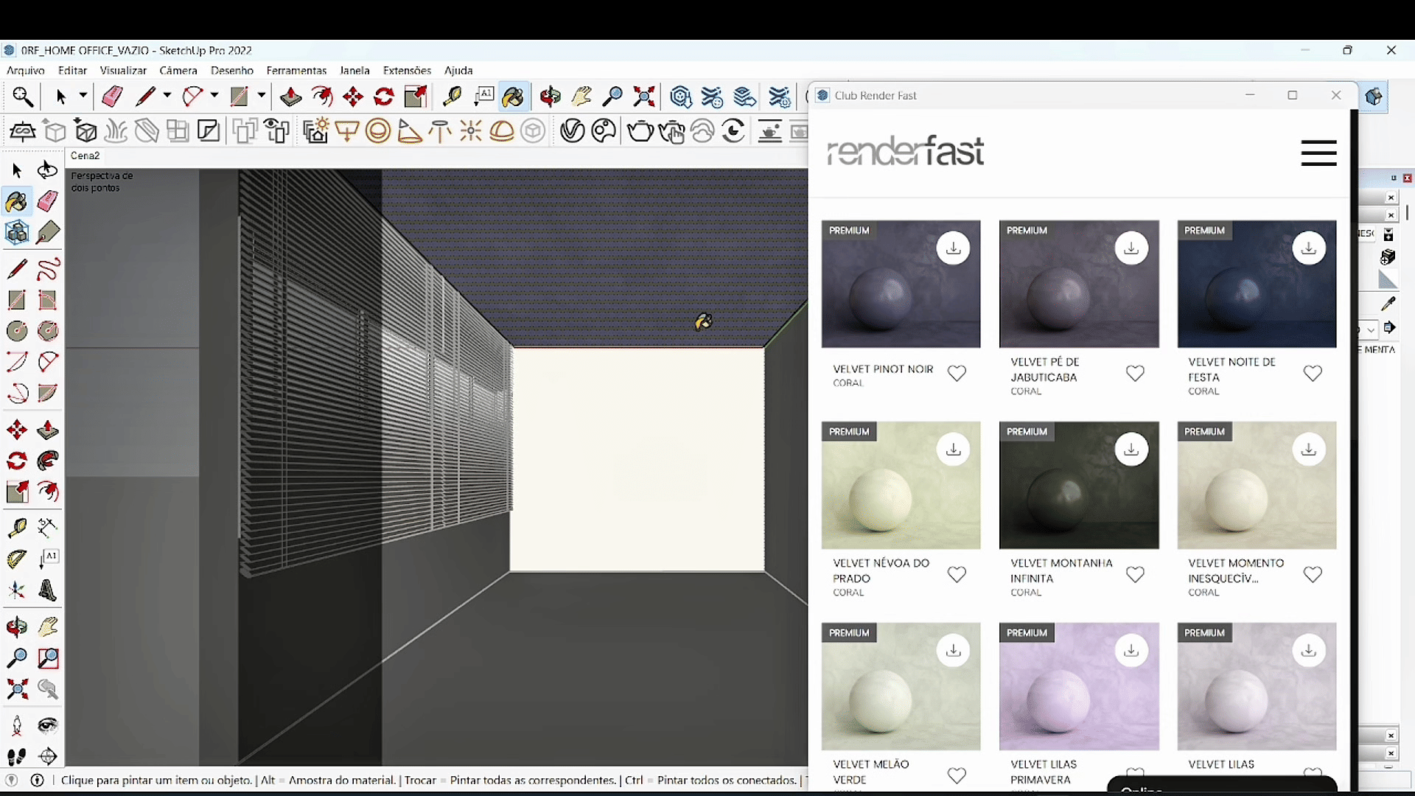The height and width of the screenshot is (796, 1415).
Task: Click the geo-location icon in status bar
Action: coord(12,781)
